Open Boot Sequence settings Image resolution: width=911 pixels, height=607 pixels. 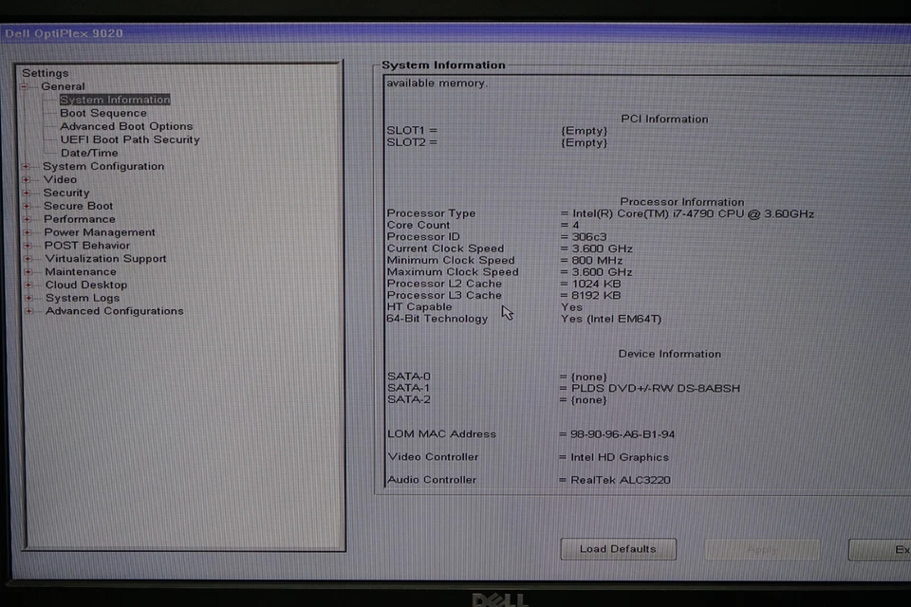102,112
